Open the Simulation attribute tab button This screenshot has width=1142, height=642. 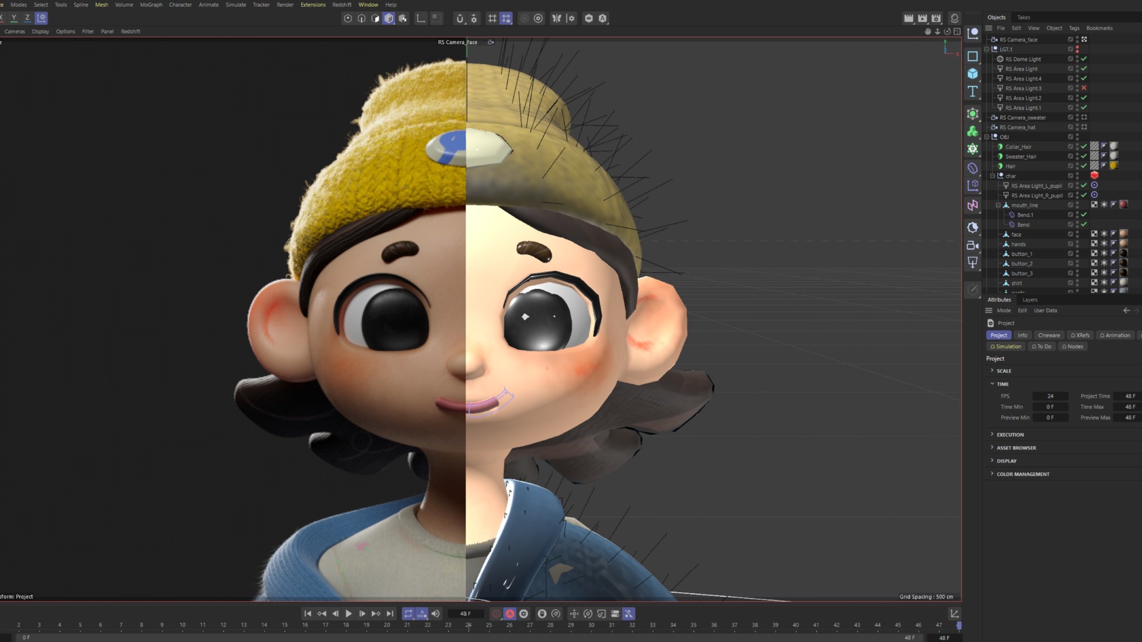point(1006,346)
